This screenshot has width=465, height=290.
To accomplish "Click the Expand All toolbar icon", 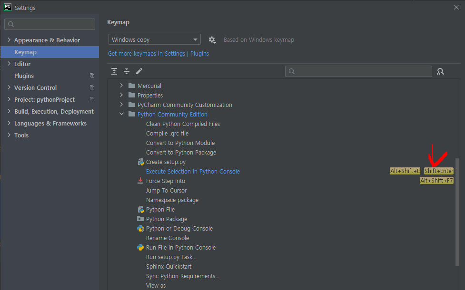I will coord(114,71).
